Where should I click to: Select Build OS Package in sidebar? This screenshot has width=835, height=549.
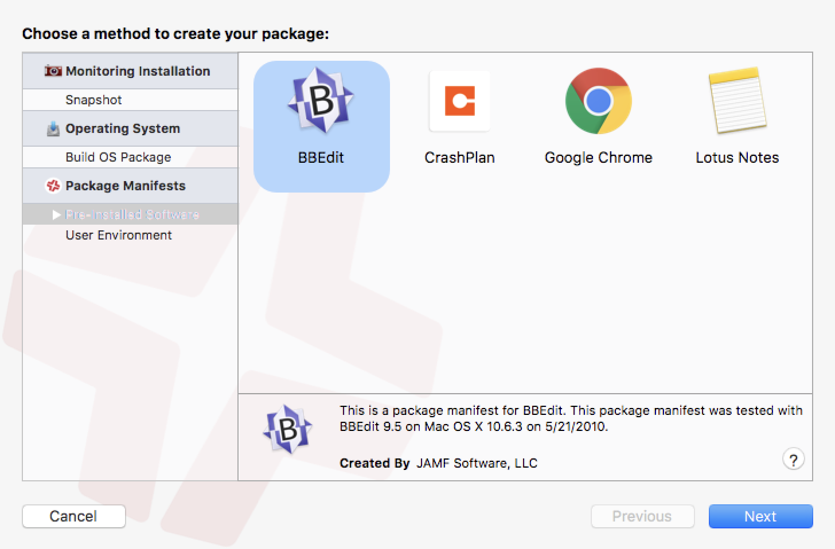pyautogui.click(x=130, y=157)
